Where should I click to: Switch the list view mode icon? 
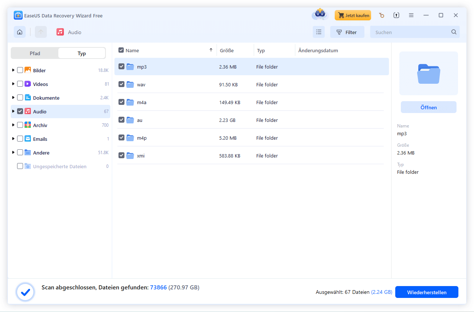point(318,32)
